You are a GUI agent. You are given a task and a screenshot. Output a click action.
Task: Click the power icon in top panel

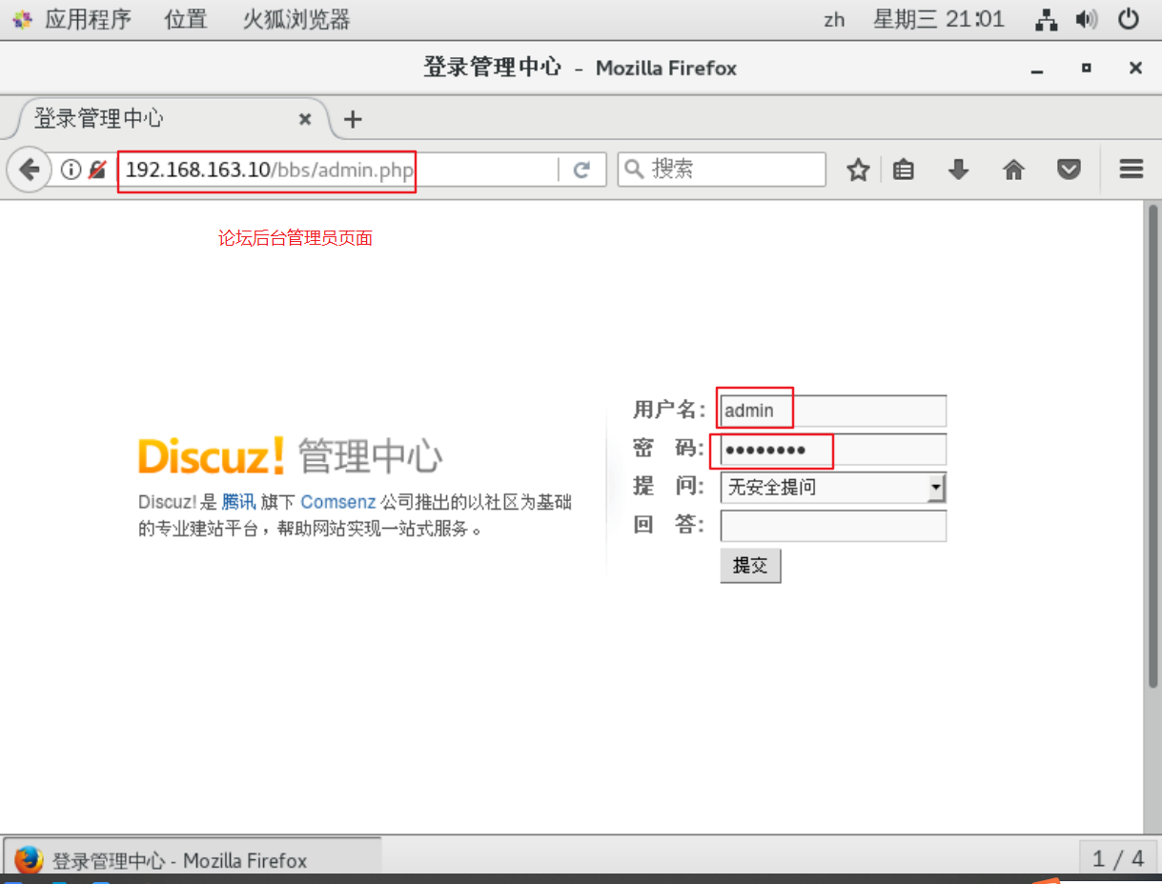click(1129, 19)
